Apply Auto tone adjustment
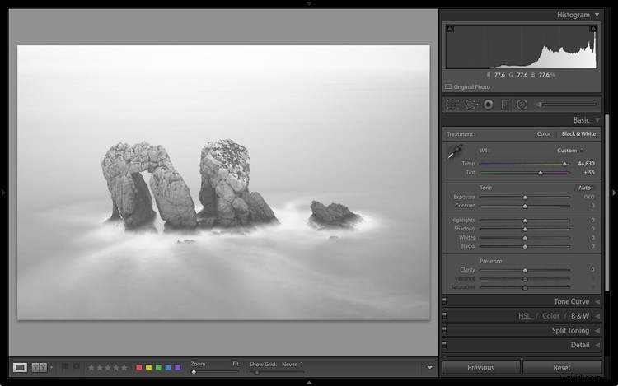 click(x=584, y=188)
